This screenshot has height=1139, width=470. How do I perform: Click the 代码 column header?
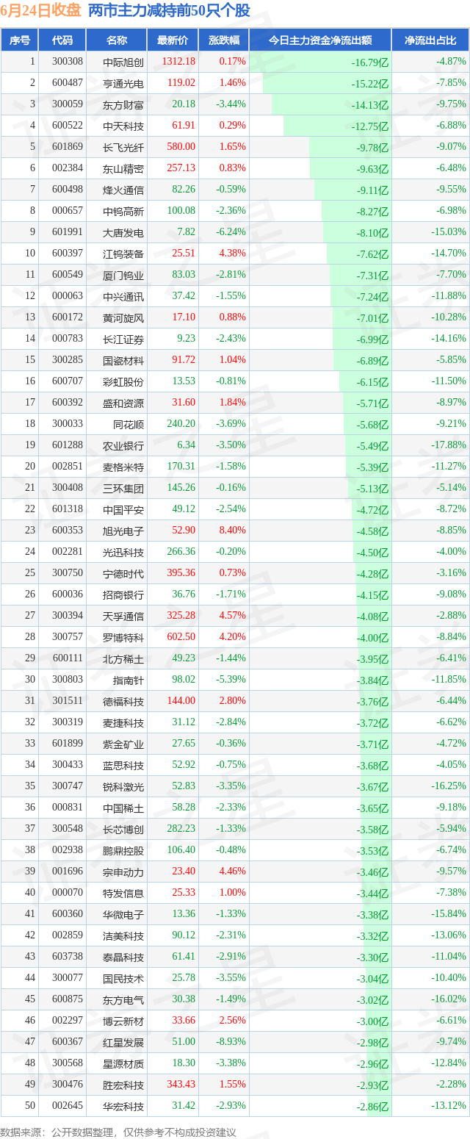point(62,40)
